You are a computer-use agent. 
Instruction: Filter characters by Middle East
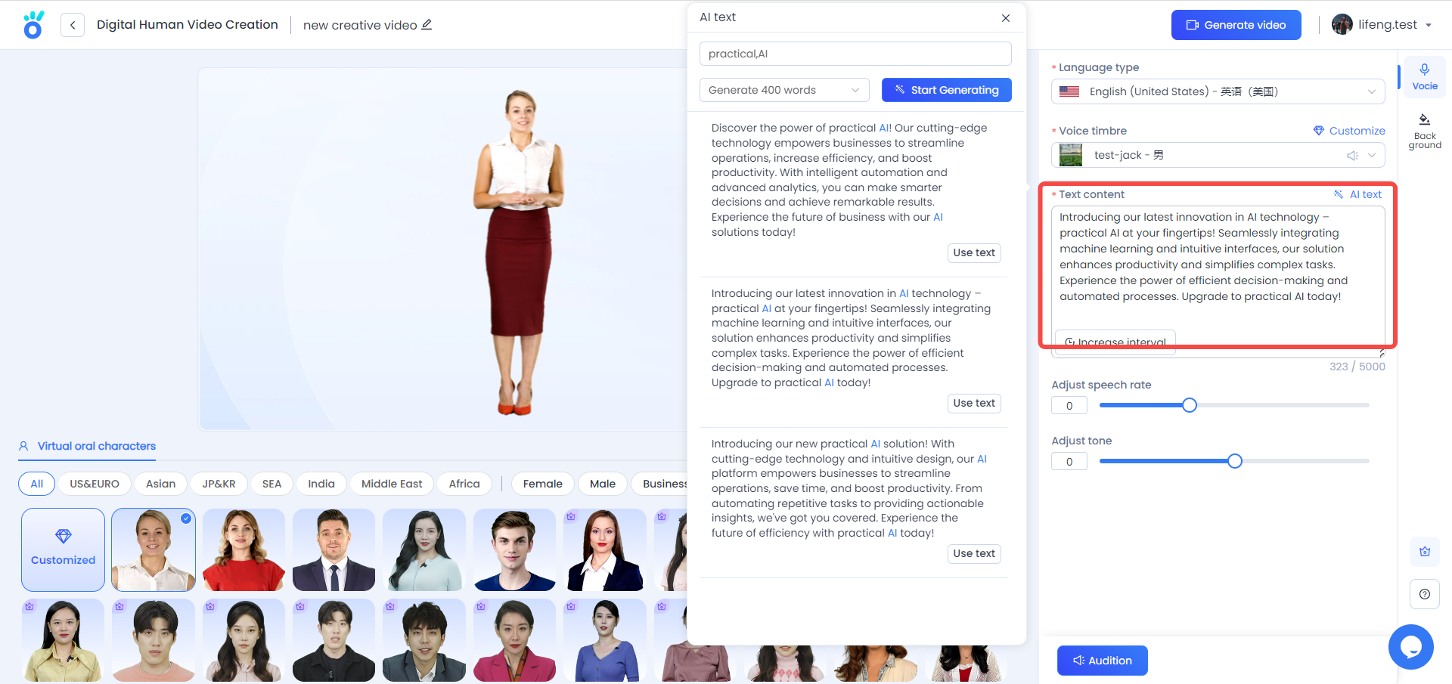(392, 484)
